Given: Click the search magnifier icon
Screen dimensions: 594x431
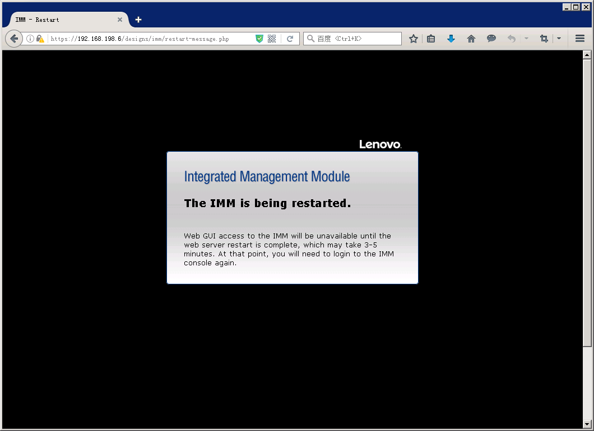Looking at the screenshot, I should coord(310,39).
